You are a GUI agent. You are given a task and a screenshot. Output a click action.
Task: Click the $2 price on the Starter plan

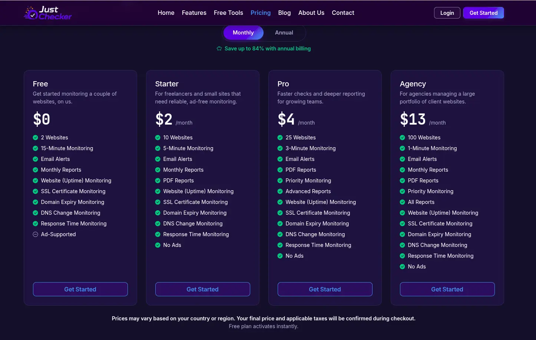tap(164, 119)
